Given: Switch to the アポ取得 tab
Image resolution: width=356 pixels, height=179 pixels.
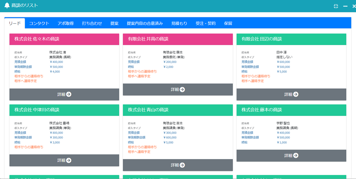Looking at the screenshot, I should (x=66, y=24).
